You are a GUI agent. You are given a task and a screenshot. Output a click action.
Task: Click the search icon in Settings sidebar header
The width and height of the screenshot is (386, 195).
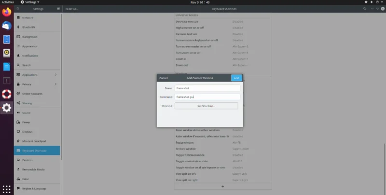coord(18,9)
